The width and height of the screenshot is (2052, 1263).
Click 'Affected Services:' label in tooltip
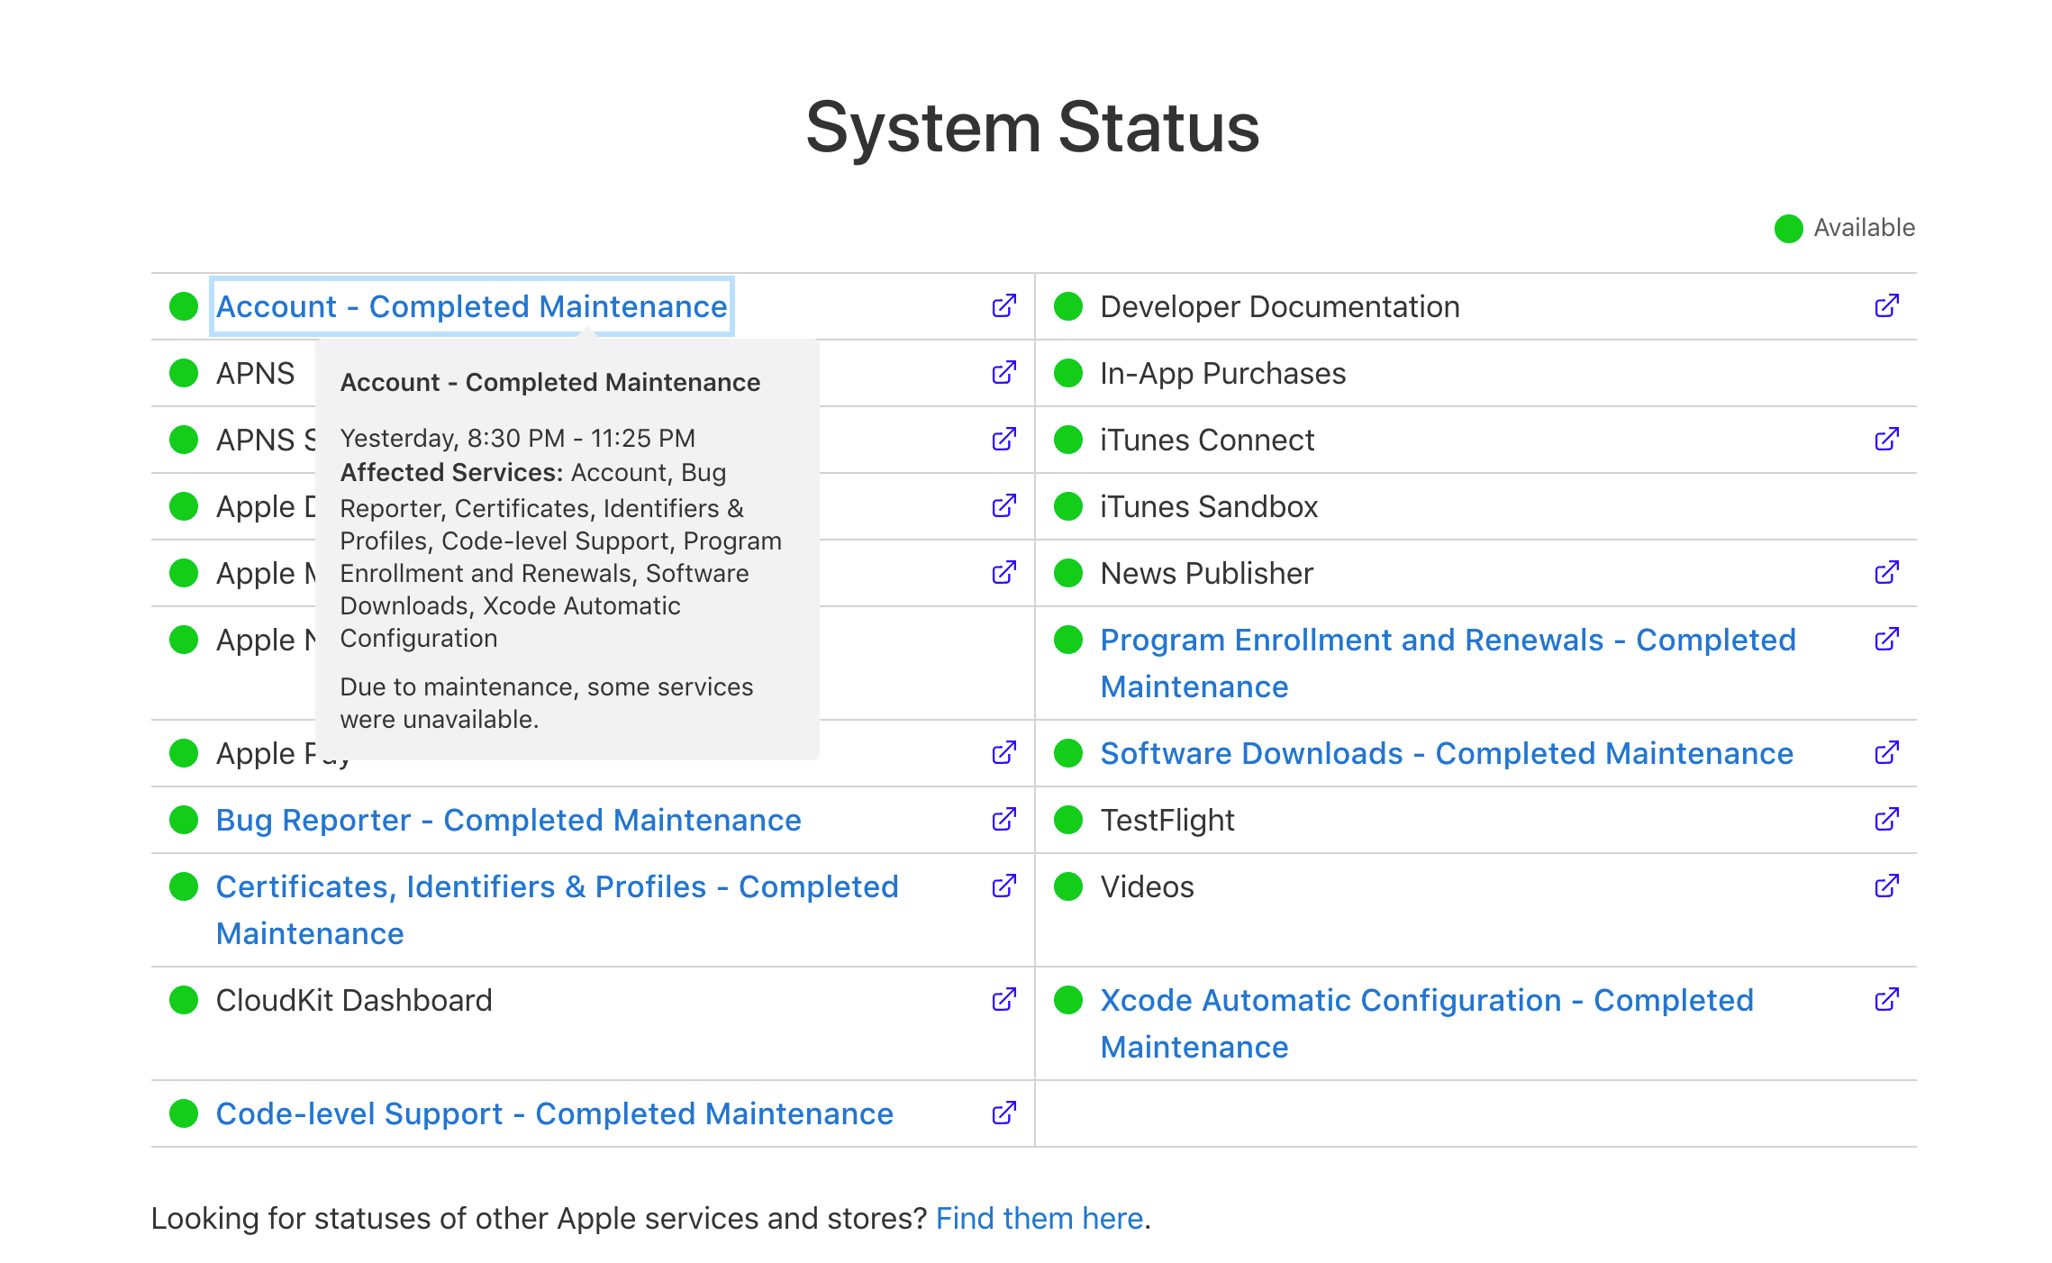451,472
